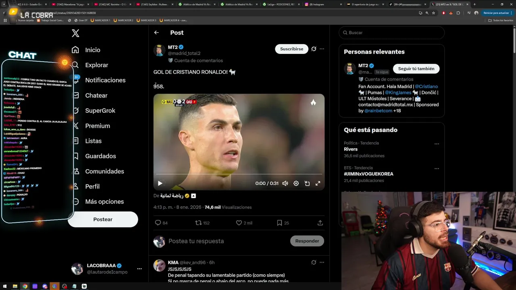
Task: Subscribe to MT2 with Suscribirse button
Action: coord(291,49)
